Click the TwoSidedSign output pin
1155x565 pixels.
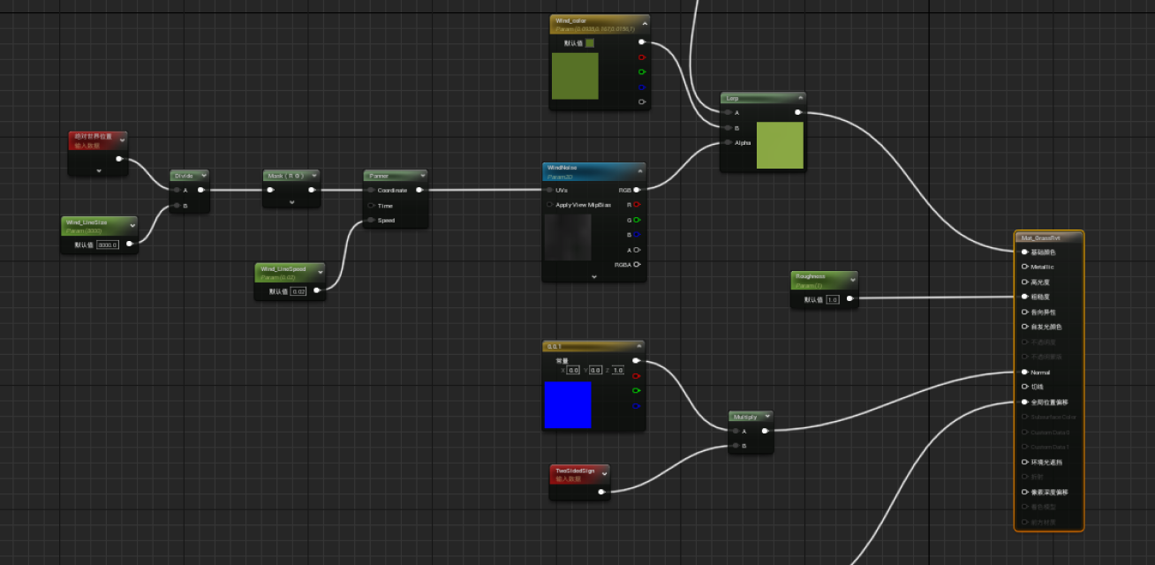601,492
